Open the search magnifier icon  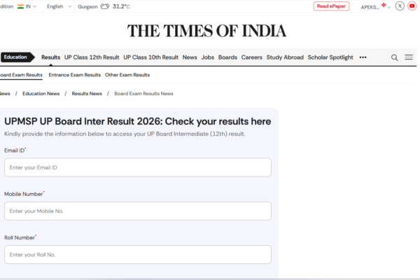pos(395,57)
